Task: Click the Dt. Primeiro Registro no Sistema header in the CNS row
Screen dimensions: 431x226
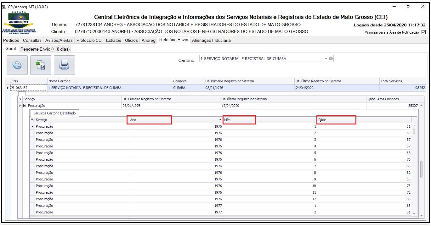Action: tap(249, 81)
